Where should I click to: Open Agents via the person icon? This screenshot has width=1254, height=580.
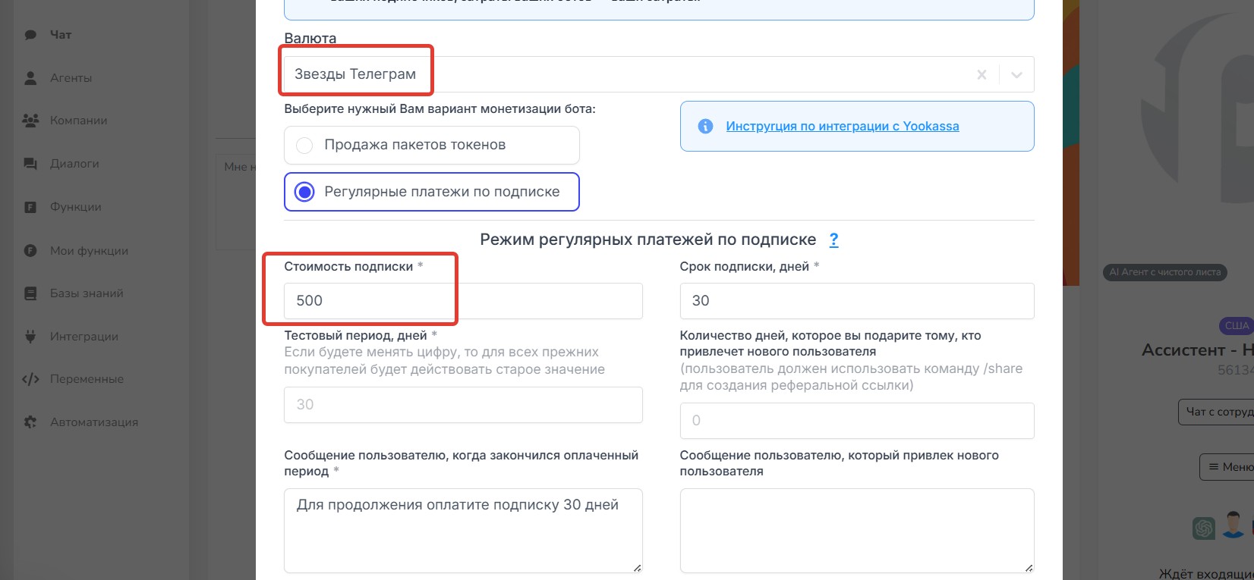click(30, 78)
